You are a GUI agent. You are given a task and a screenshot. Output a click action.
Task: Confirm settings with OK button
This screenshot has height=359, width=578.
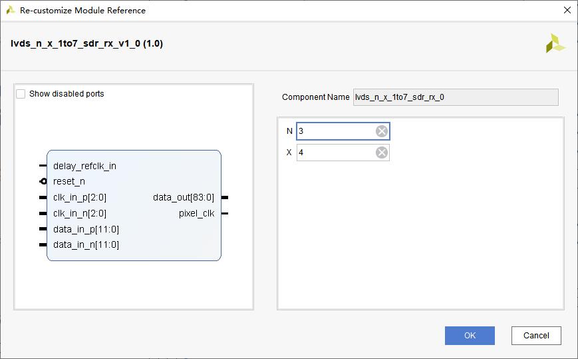coord(470,336)
